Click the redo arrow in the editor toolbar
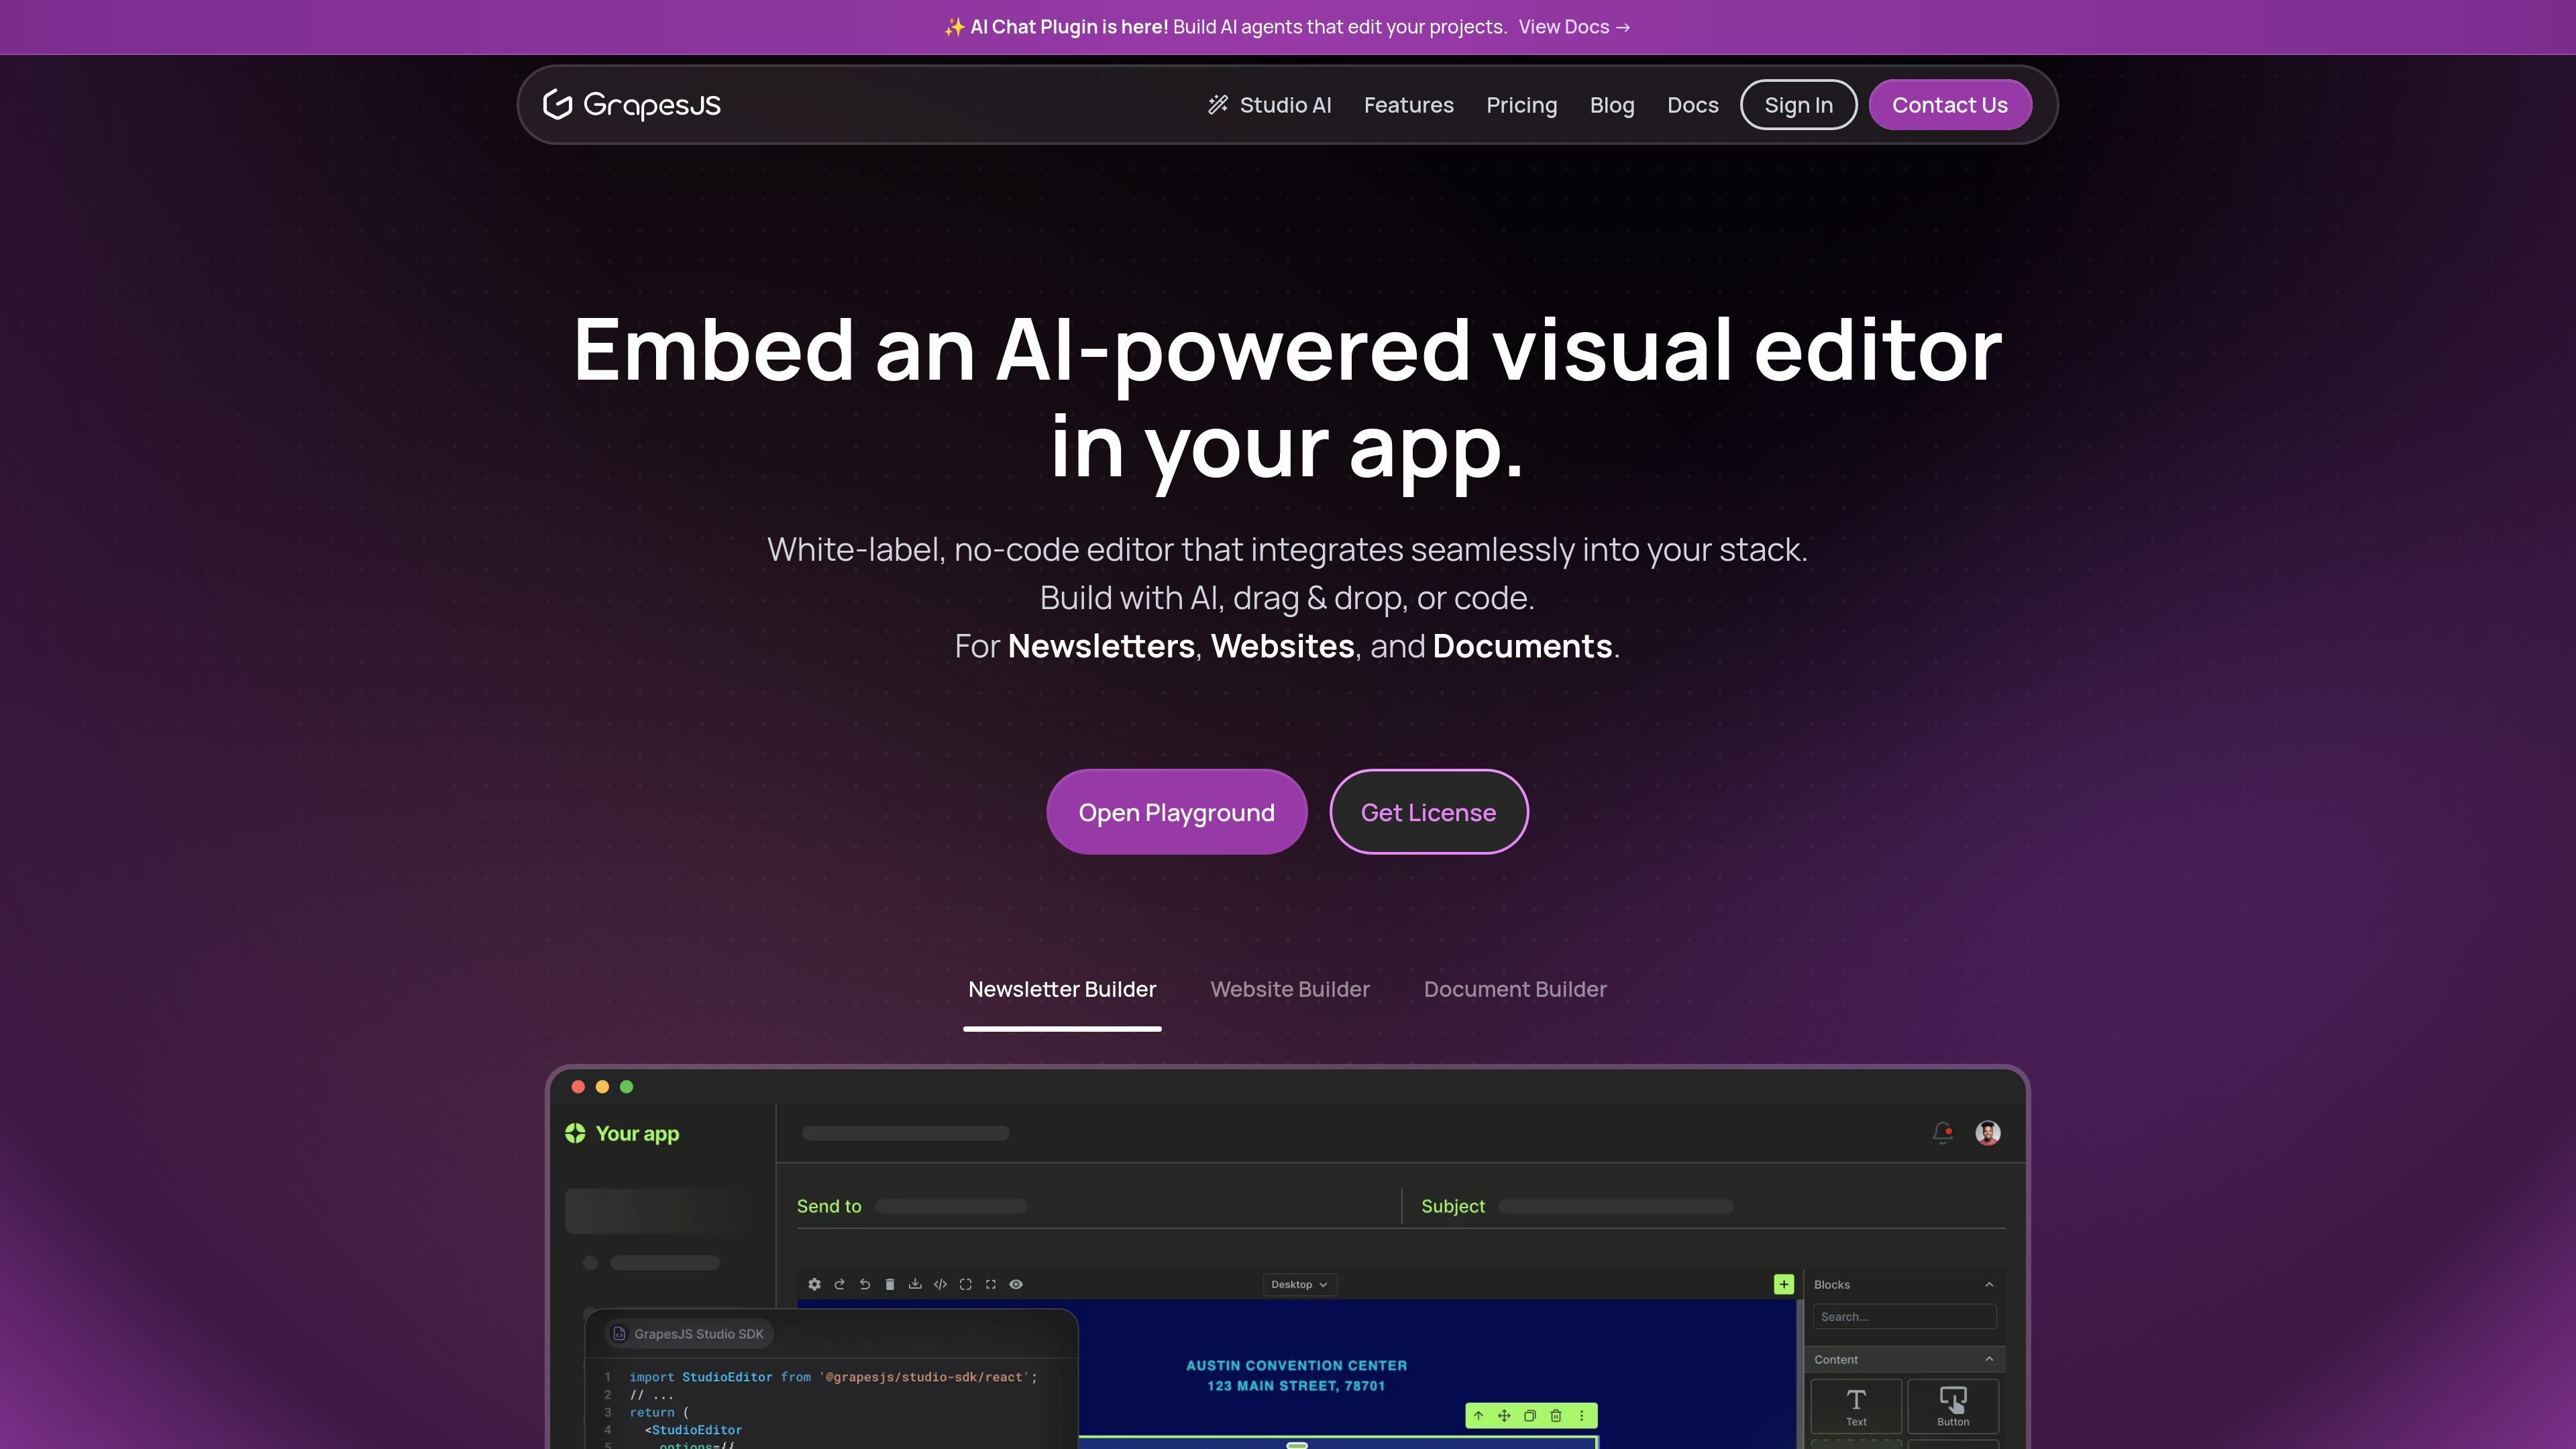 pyautogui.click(x=839, y=1284)
